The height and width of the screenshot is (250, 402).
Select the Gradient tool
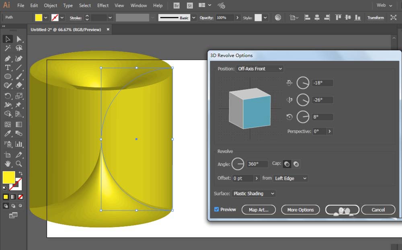(19, 124)
